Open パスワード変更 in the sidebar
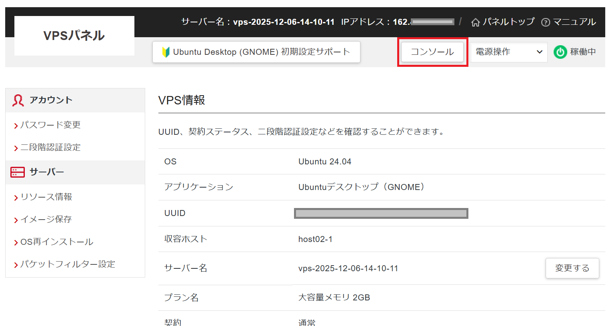Viewport: 612px width, 326px height. 50,125
